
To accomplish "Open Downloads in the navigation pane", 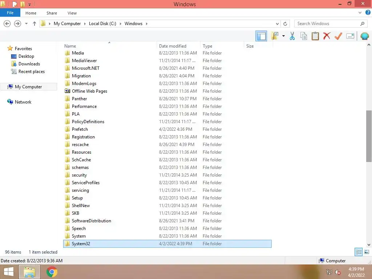I will (29, 64).
